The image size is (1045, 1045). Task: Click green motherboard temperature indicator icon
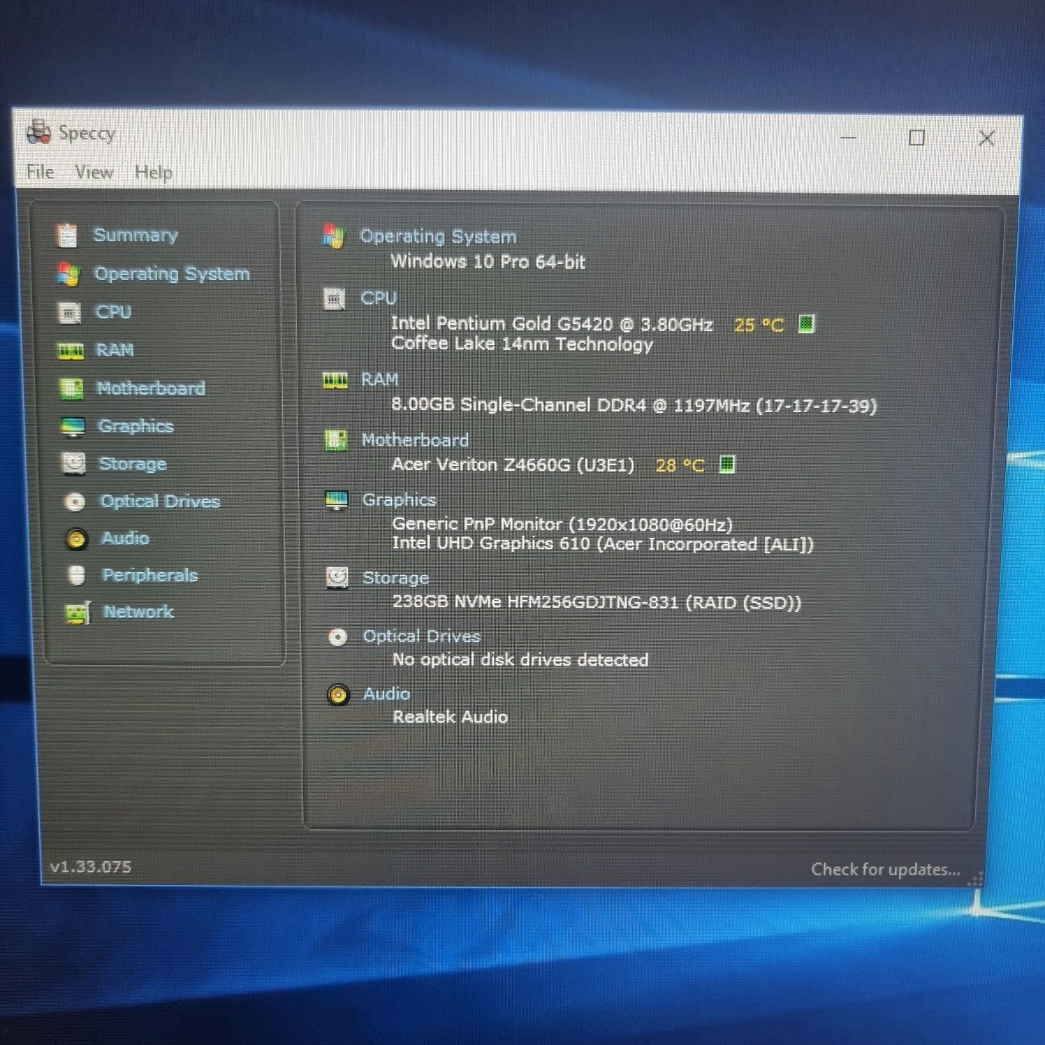point(727,464)
